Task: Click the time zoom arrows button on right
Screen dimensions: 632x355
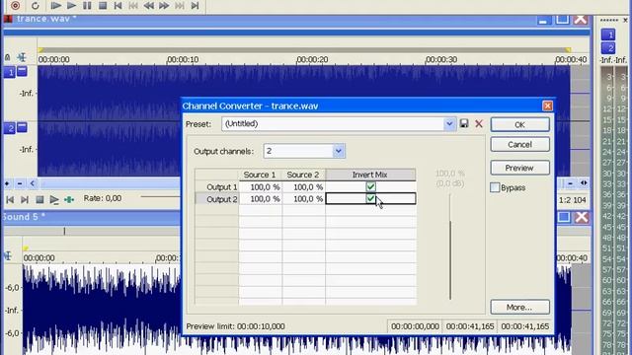Action: click(x=584, y=183)
